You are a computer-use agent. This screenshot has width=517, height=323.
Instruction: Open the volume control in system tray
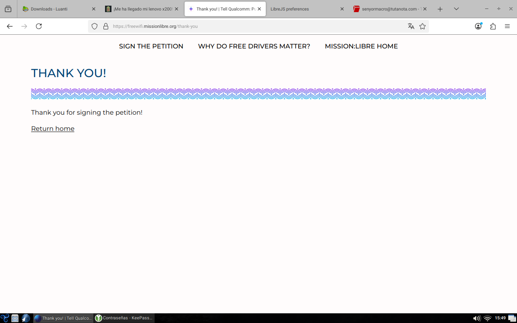tap(477, 318)
